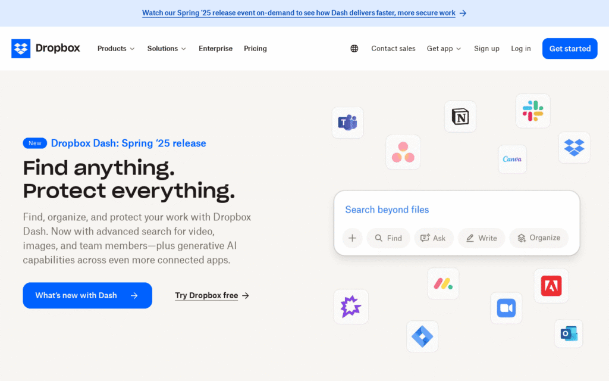Click the Jira app icon
This screenshot has width=609, height=381.
coord(422,336)
